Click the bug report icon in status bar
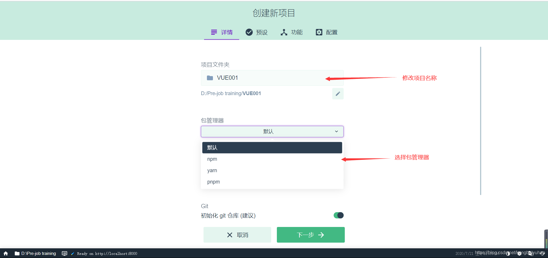Screen dimensions: 548x258 (x=519, y=253)
